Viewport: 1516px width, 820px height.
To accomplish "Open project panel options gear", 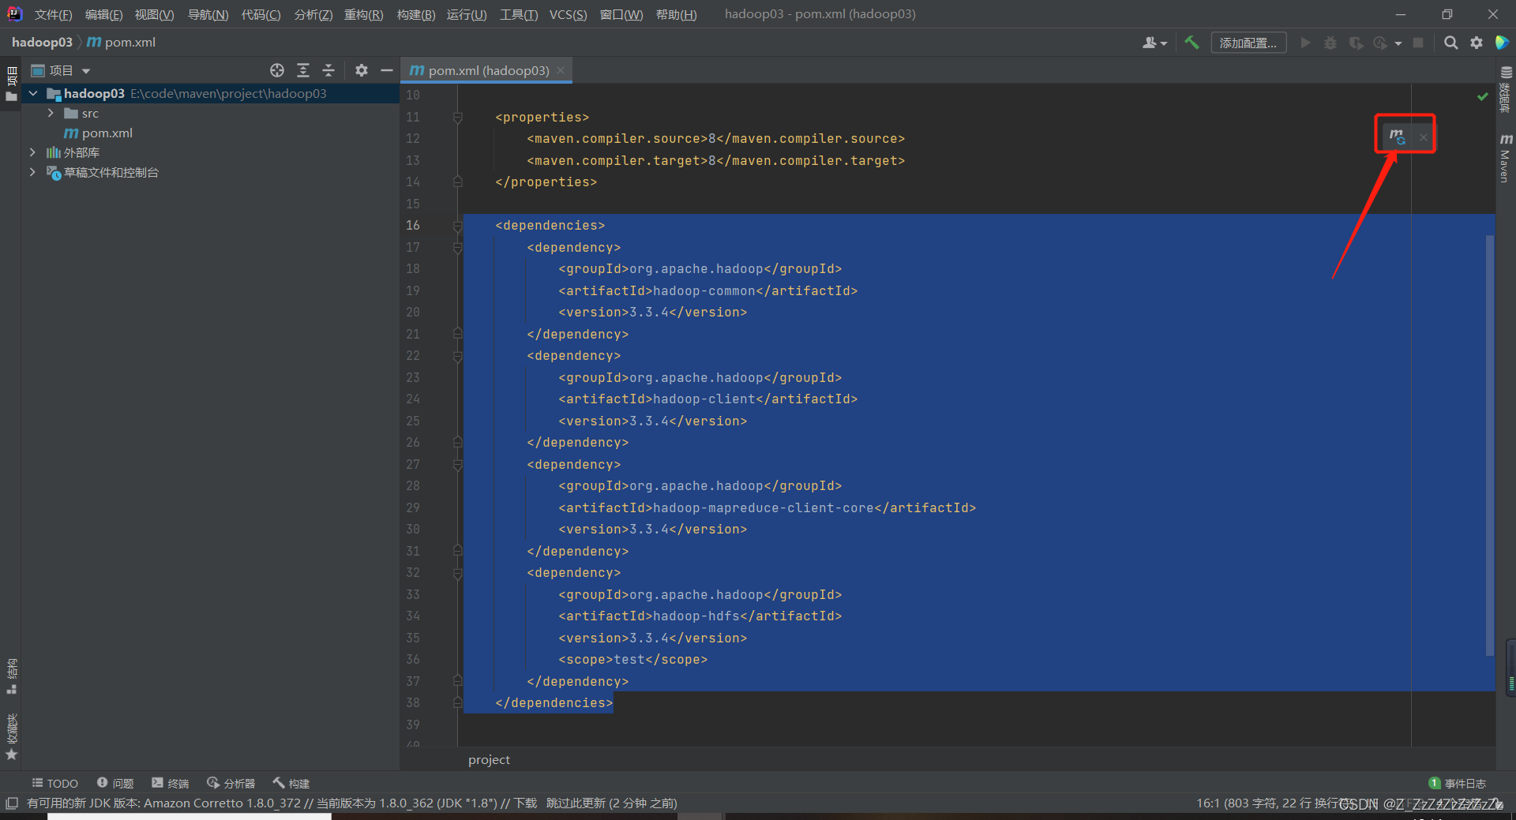I will 361,70.
